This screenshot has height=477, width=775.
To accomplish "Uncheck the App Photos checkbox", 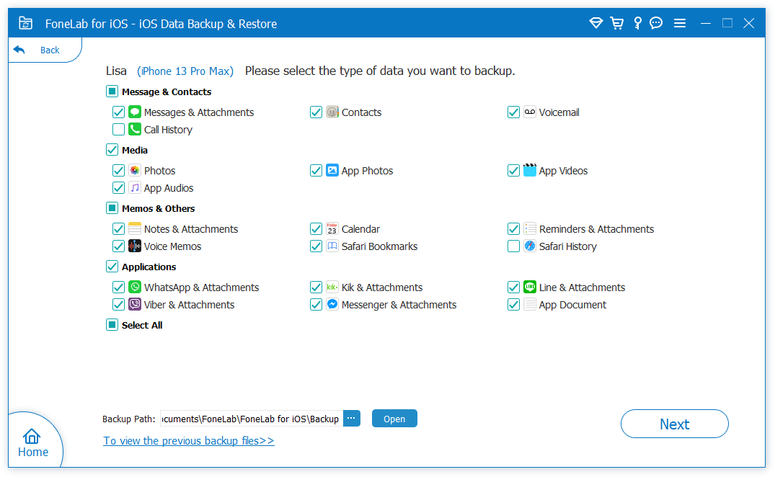I will [316, 170].
